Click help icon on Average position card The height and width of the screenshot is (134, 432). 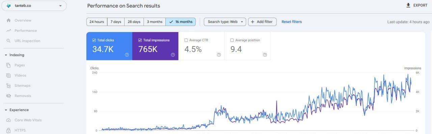point(265,55)
